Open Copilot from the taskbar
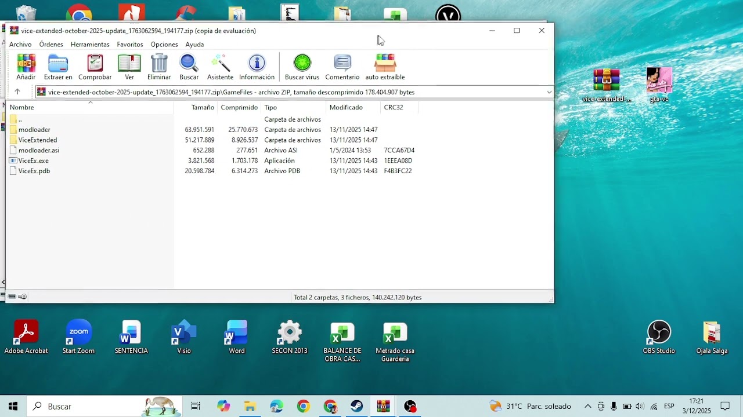Image resolution: width=743 pixels, height=417 pixels. coord(223,406)
